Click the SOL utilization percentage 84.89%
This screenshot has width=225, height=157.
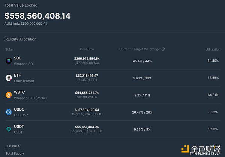[x=213, y=61]
